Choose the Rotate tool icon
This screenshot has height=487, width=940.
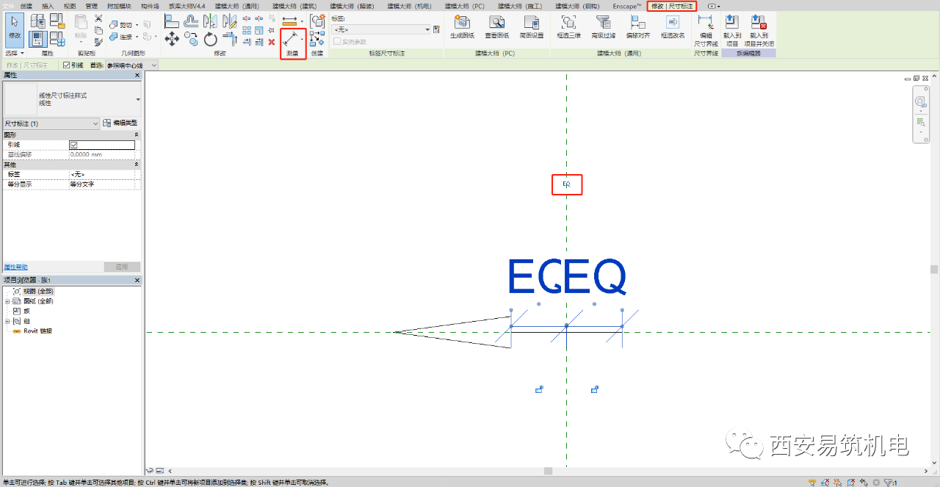coord(211,39)
